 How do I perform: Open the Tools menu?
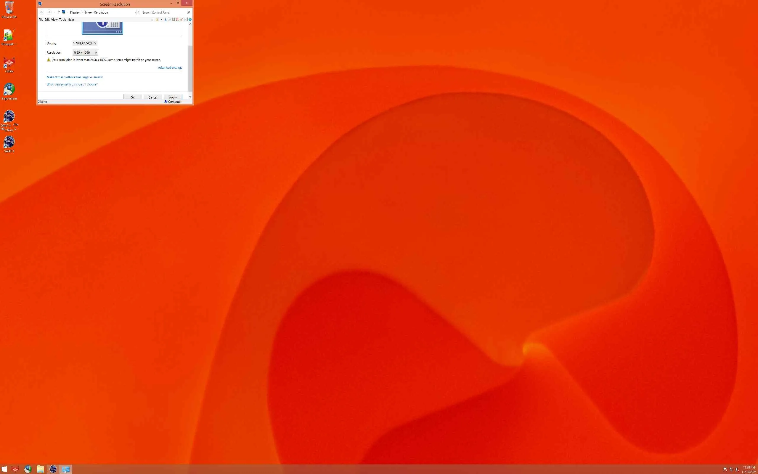[62, 20]
